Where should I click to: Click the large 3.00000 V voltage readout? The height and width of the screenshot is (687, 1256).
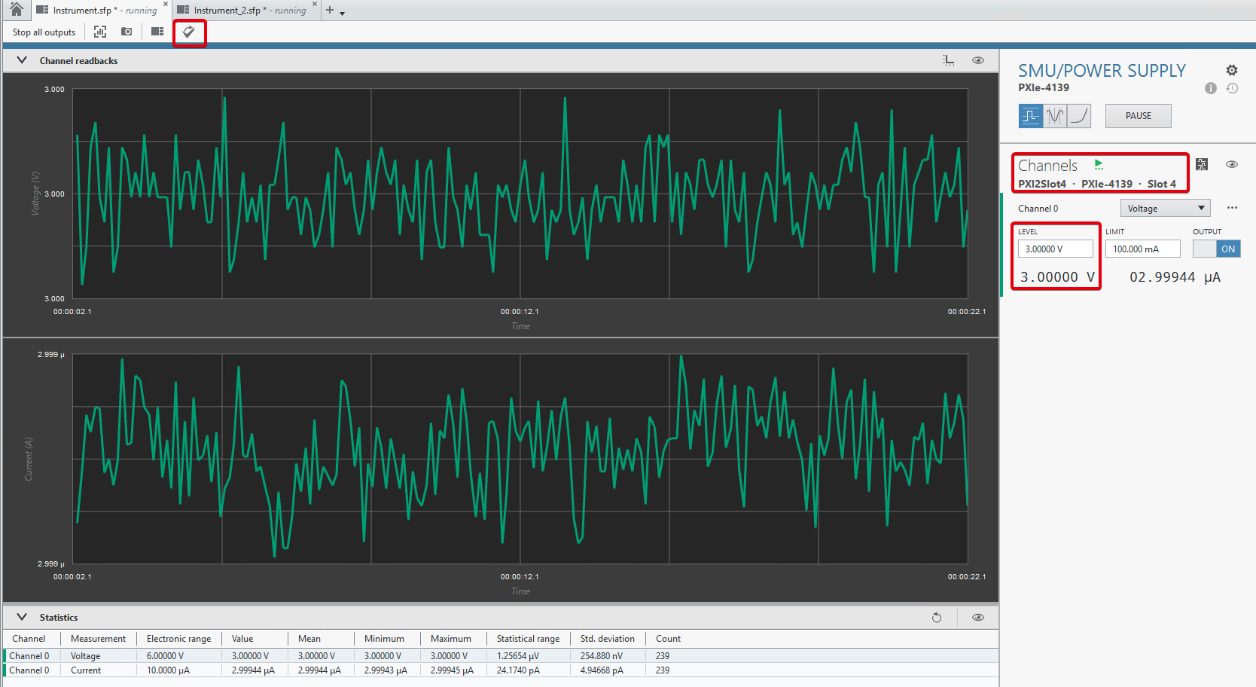pos(1057,277)
